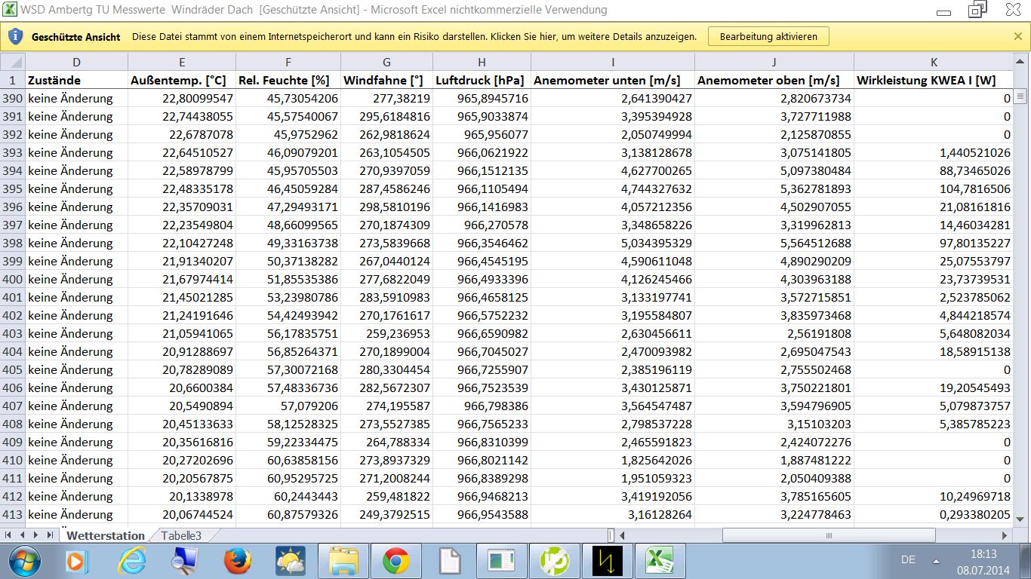This screenshot has width=1031, height=579.
Task: Open Internet Explorer from the taskbar
Action: 131,561
